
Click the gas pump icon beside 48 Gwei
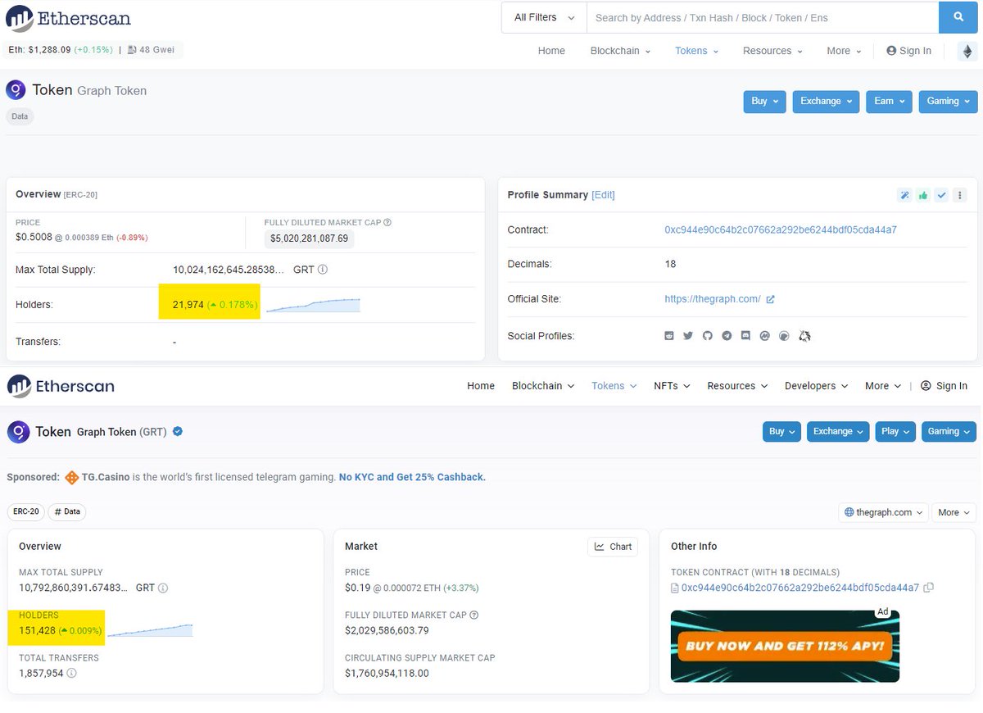132,50
